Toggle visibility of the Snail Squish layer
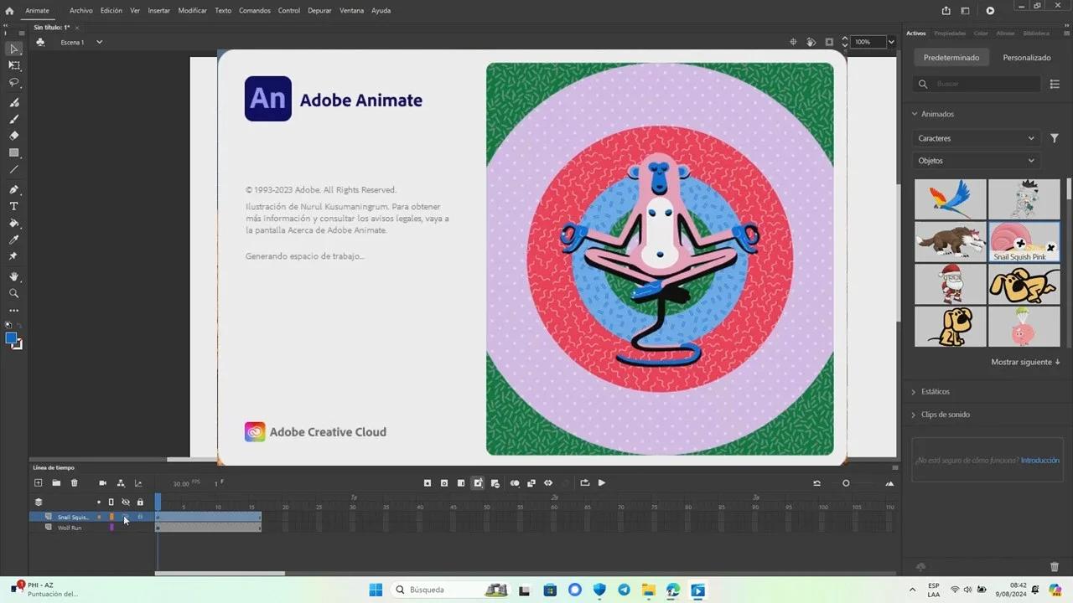This screenshot has width=1073, height=603. pyautogui.click(x=126, y=517)
